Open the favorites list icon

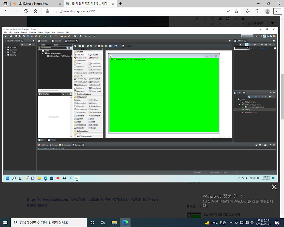pos(248,11)
